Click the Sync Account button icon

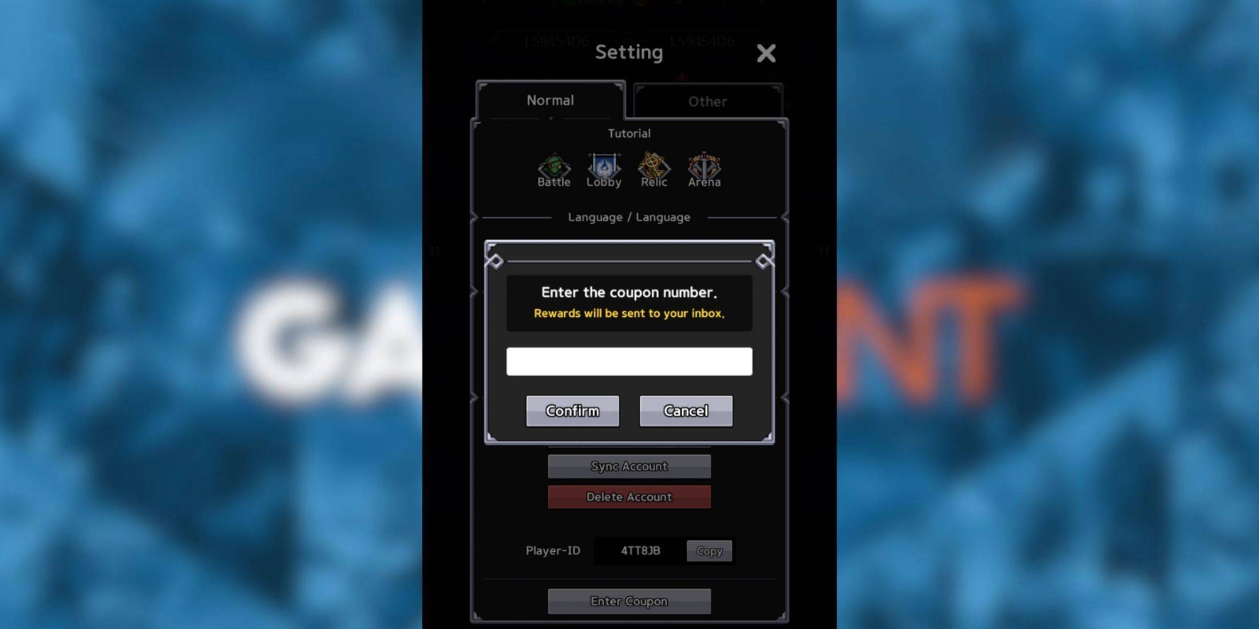click(x=629, y=466)
